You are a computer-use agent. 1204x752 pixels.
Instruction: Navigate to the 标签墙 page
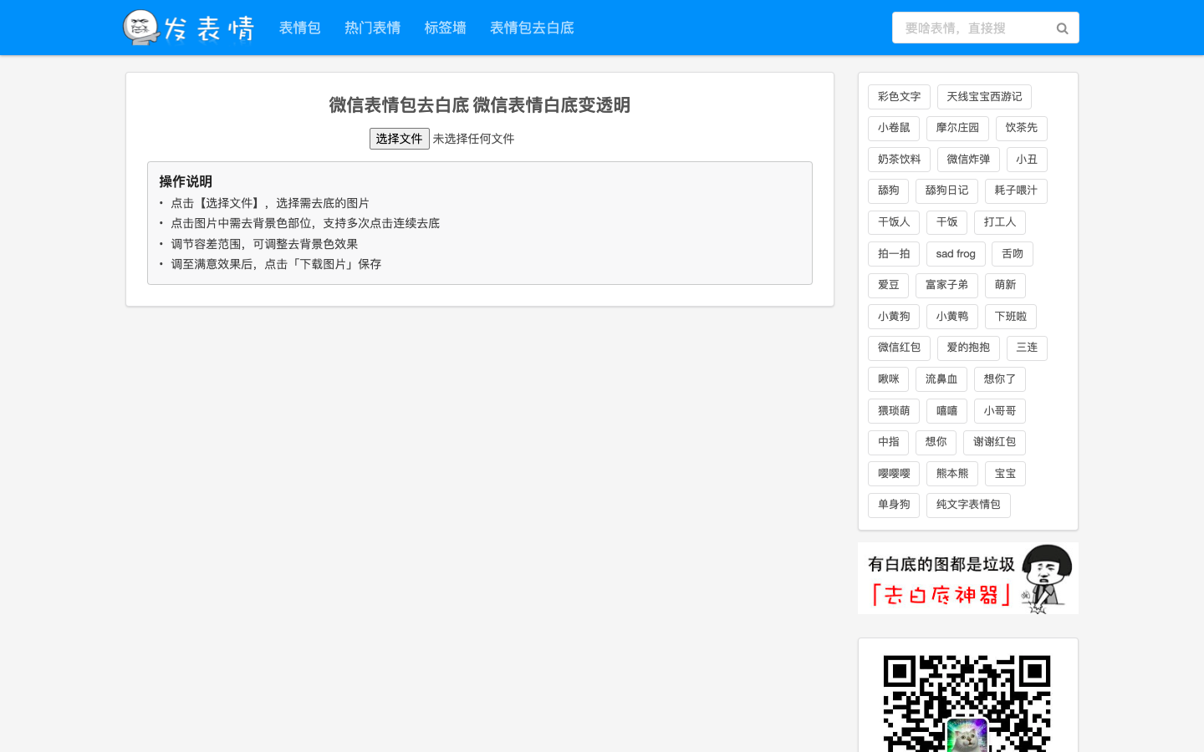pyautogui.click(x=445, y=28)
